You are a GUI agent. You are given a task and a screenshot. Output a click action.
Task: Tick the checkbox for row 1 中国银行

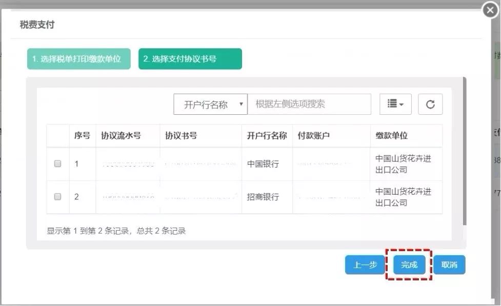pos(57,164)
